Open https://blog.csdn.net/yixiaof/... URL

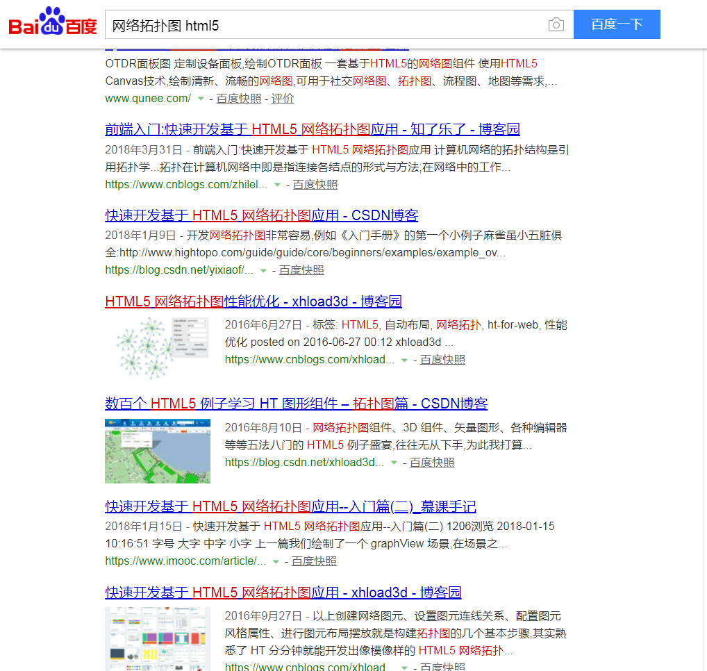pos(179,270)
